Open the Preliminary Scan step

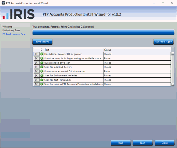pos(11,30)
